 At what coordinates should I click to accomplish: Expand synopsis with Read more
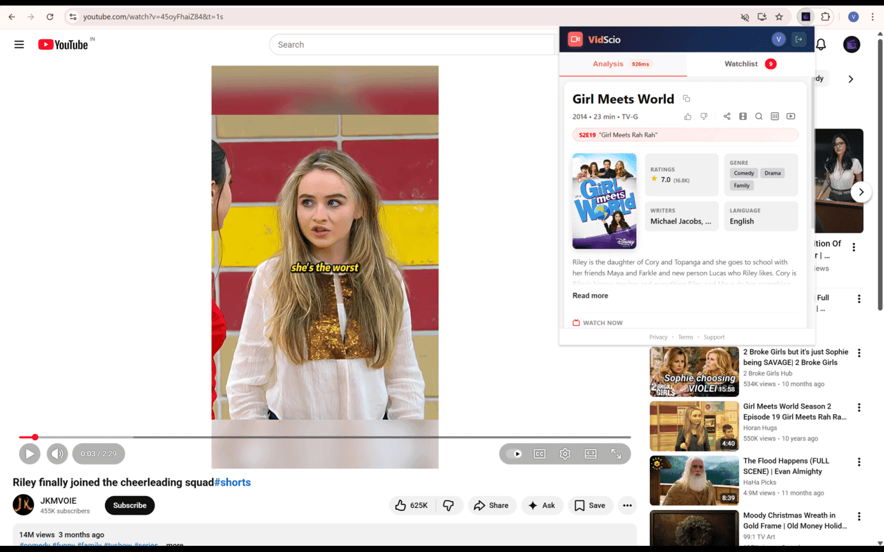coord(590,295)
